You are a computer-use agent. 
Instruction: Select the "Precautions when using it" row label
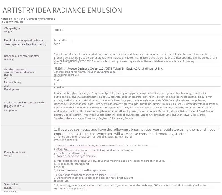[15, 154]
